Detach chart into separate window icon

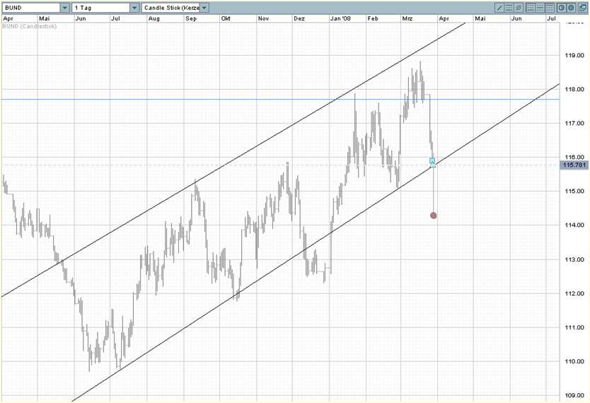click(x=583, y=8)
